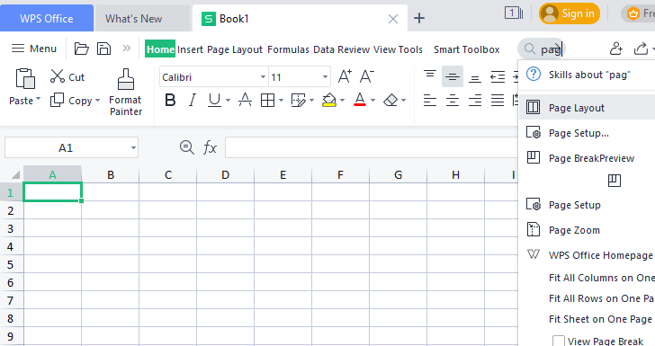Toggle Underline formatting
Image resolution: width=655 pixels, height=346 pixels.
pyautogui.click(x=214, y=100)
